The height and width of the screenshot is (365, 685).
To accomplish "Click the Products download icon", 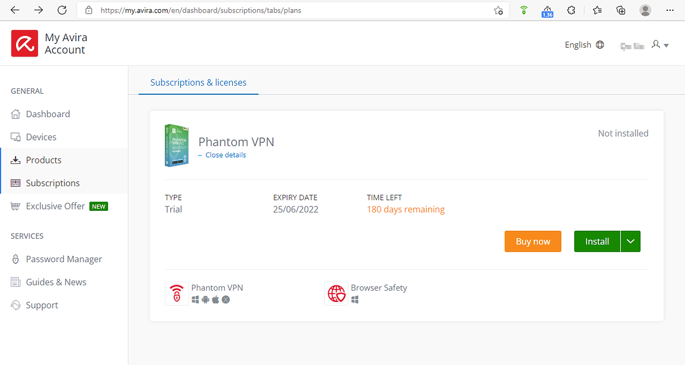I will 15,160.
